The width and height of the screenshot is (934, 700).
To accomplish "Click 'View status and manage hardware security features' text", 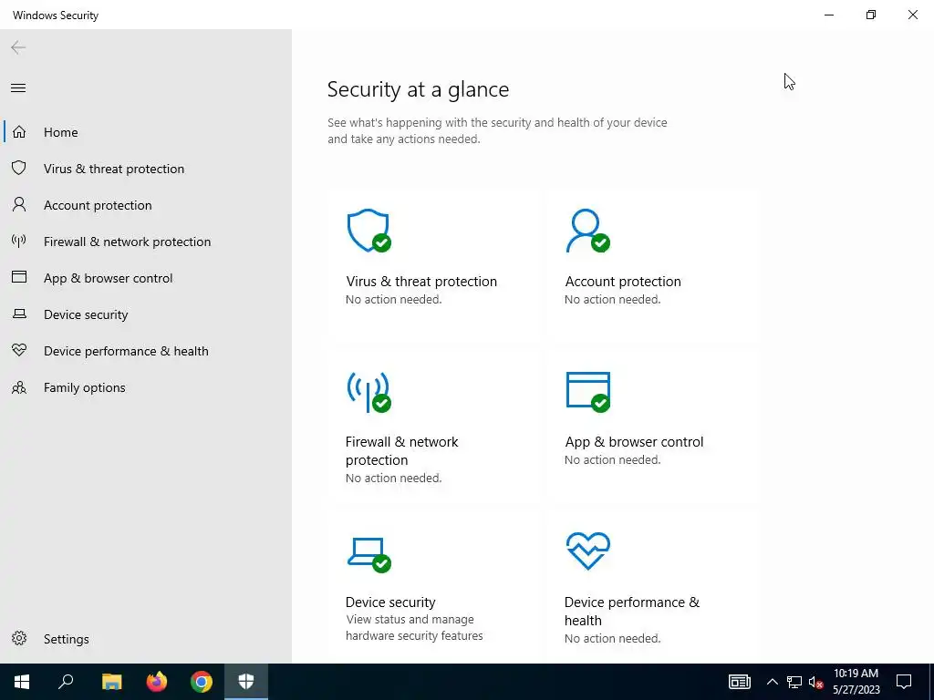I will (x=414, y=627).
